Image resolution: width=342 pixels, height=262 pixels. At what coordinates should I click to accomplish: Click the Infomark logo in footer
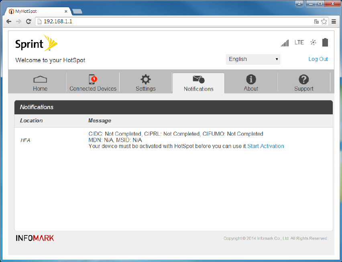[35, 238]
